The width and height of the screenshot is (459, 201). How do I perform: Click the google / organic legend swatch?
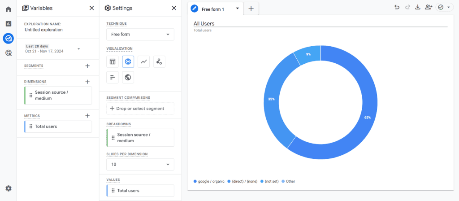click(x=195, y=181)
